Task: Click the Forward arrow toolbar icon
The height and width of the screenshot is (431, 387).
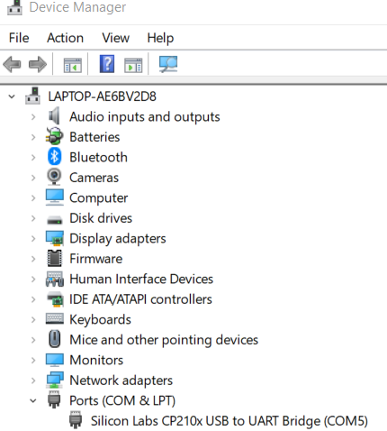Action: (x=38, y=64)
